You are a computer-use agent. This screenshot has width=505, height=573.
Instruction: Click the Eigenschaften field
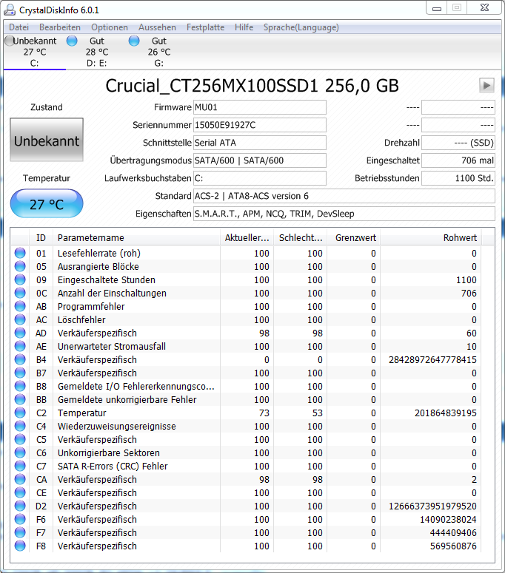(x=344, y=214)
